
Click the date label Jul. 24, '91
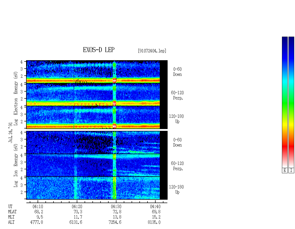point(10,133)
